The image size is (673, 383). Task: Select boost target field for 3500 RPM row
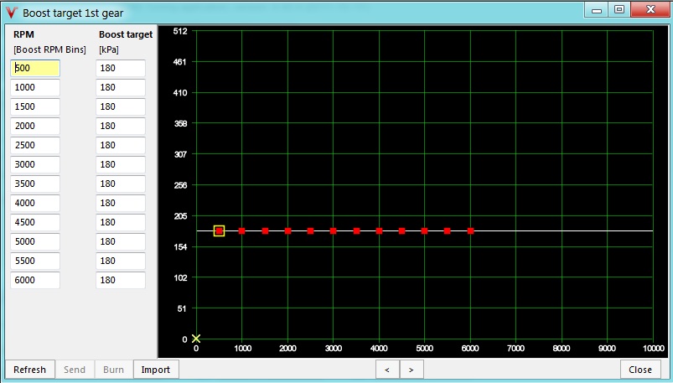coord(121,184)
